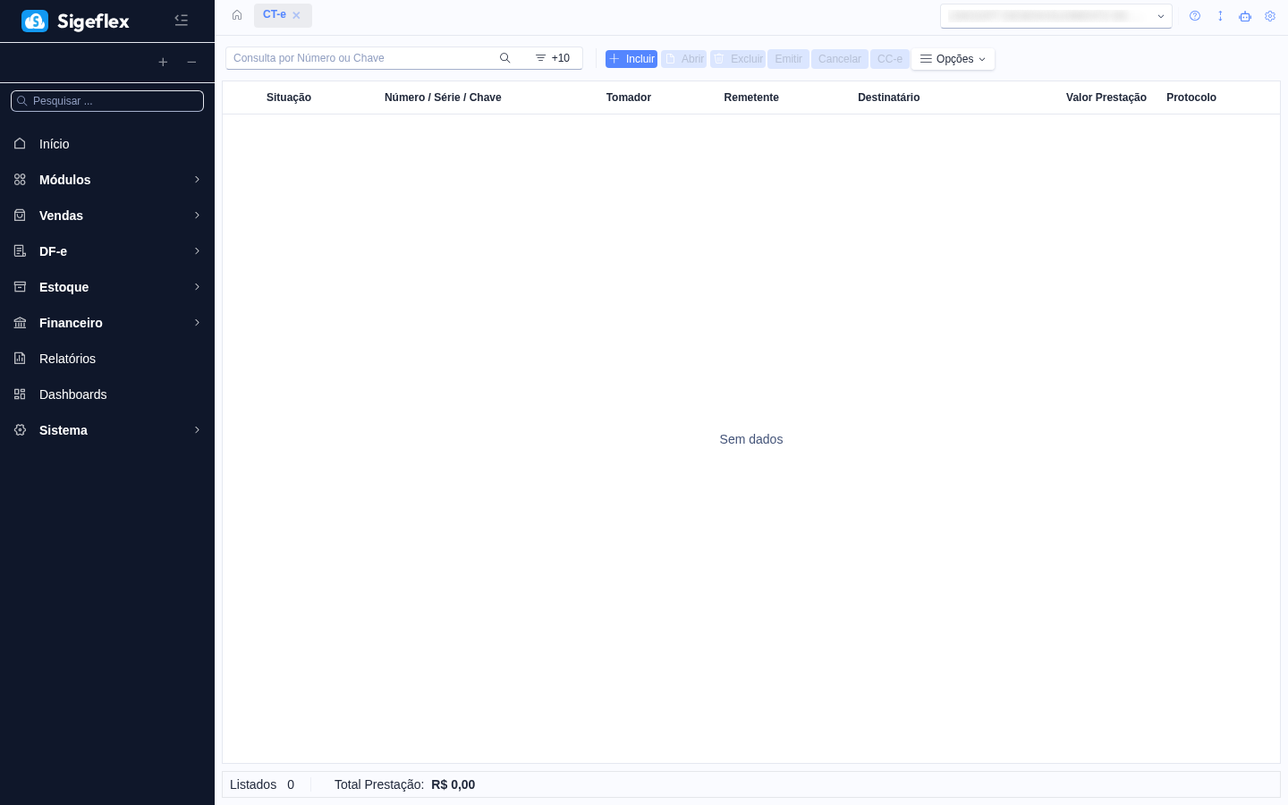Screen dimensions: 1288x805
Task: Open the settings gear icon in top bar
Action: coord(1270,16)
